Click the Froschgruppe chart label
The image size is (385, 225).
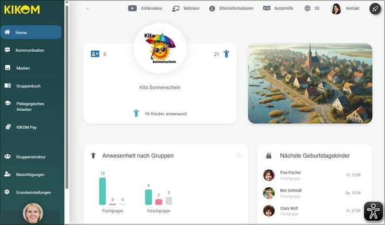tap(159, 211)
